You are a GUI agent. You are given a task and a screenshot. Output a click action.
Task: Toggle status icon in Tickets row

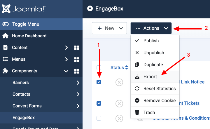tap(119, 104)
